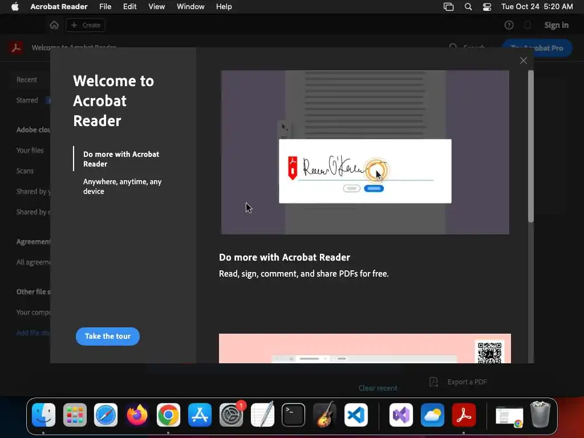Open System Settings from the Dock
The image size is (584, 438).
[x=231, y=415]
